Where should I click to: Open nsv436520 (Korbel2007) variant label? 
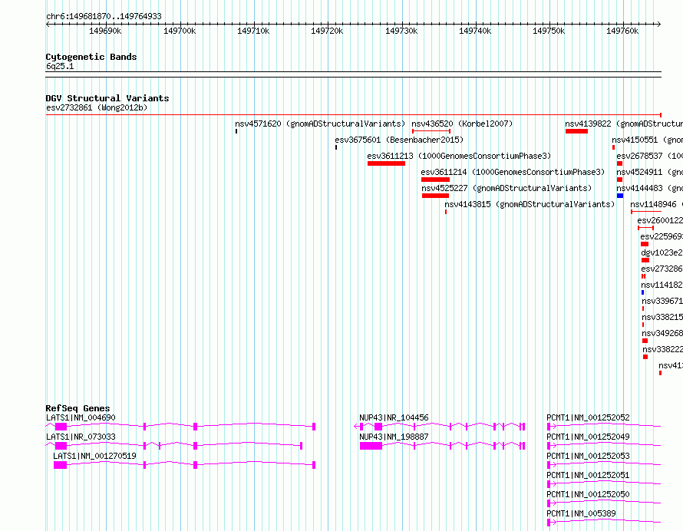point(462,124)
